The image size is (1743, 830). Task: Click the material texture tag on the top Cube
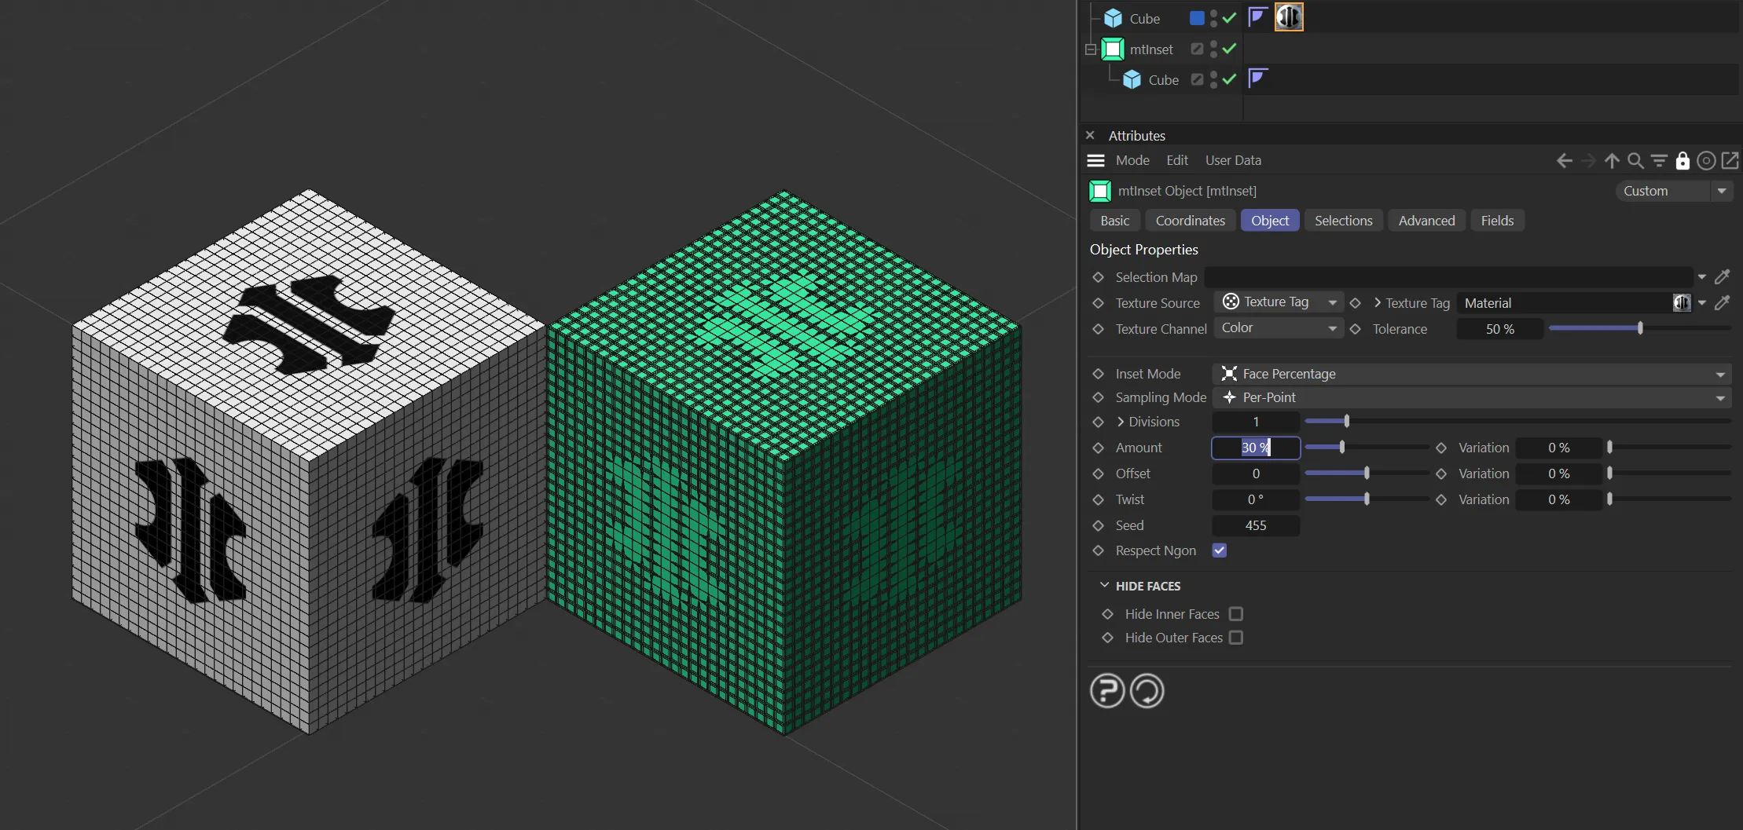click(x=1289, y=17)
